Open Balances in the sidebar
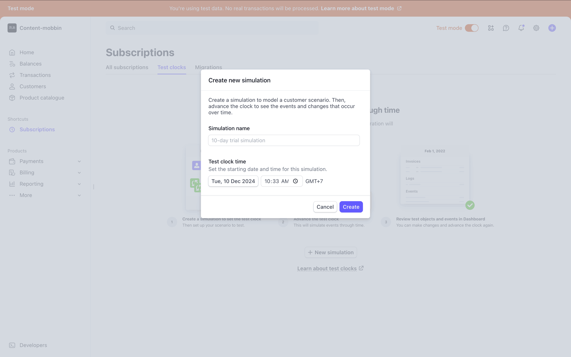Viewport: 571px width, 357px height. (31, 64)
